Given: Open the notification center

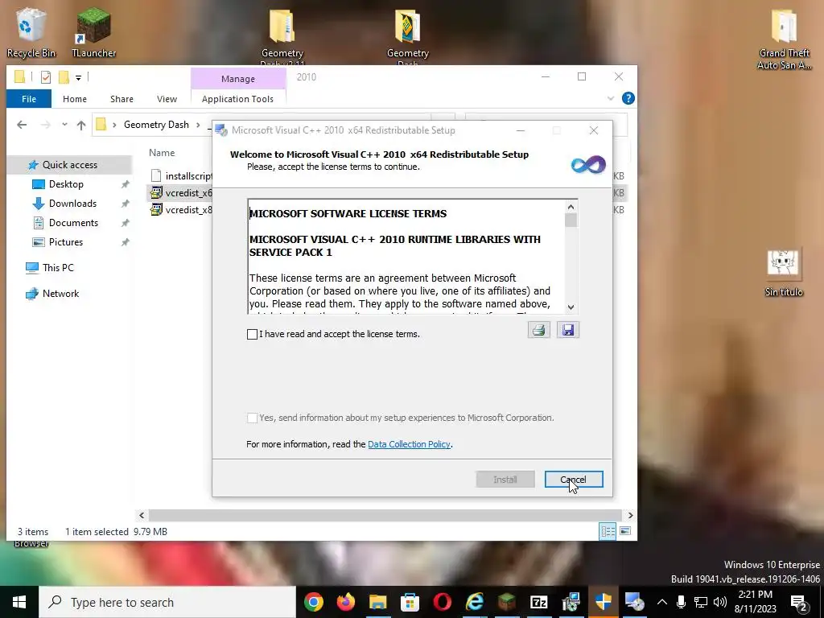Looking at the screenshot, I should [799, 602].
